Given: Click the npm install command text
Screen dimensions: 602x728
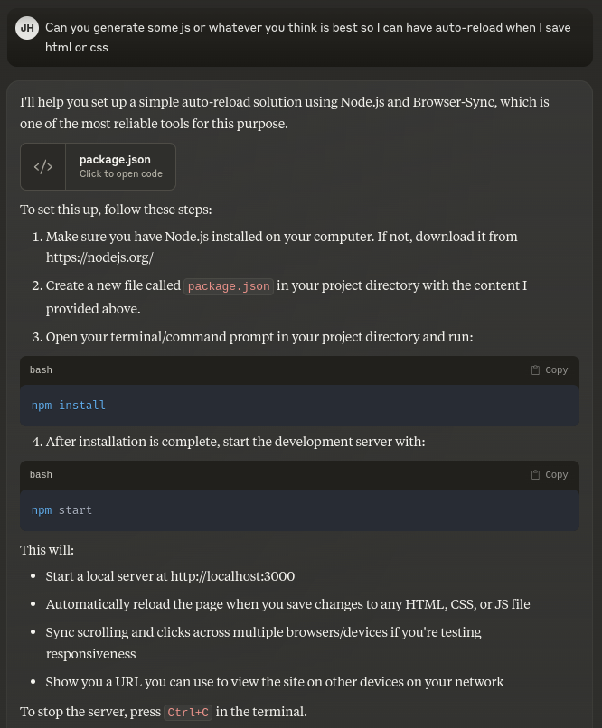Looking at the screenshot, I should 69,406.
